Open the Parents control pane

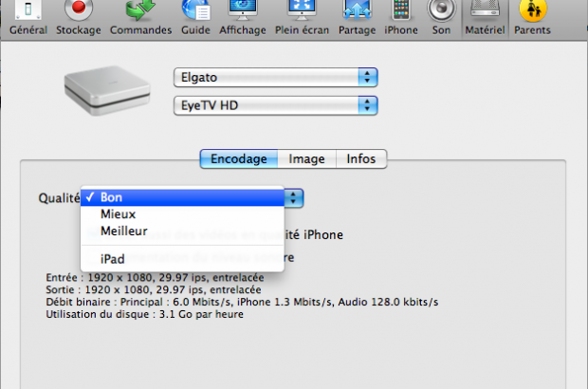tap(532, 15)
